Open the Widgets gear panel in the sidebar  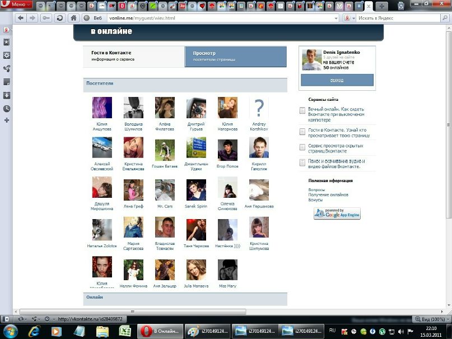point(6,55)
